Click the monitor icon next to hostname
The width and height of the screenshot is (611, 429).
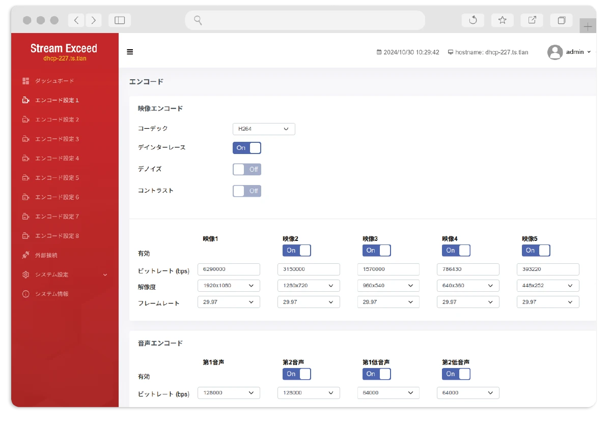(451, 52)
